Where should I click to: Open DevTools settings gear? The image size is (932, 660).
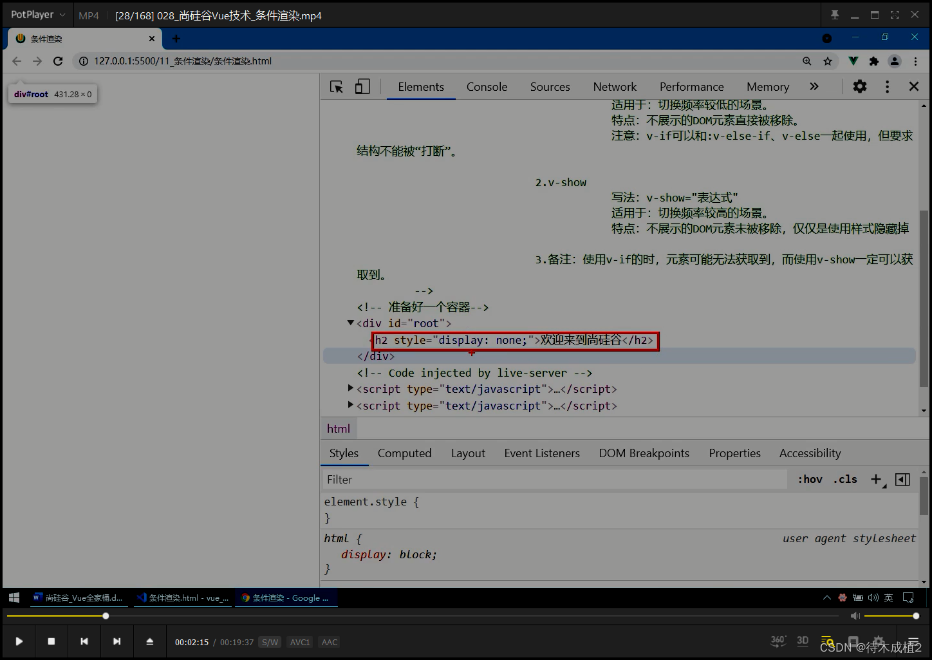click(860, 86)
